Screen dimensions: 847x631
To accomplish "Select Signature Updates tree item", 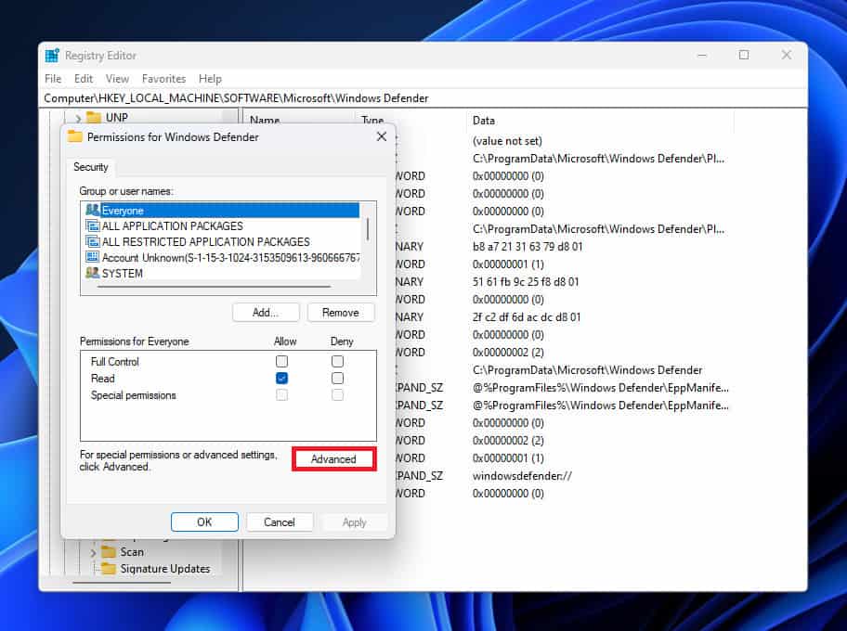I will [164, 569].
